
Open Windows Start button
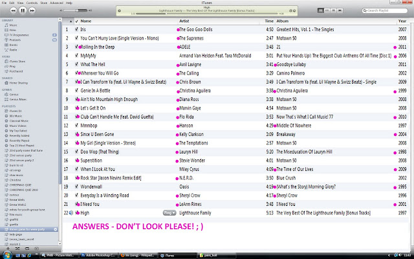coord(6,255)
